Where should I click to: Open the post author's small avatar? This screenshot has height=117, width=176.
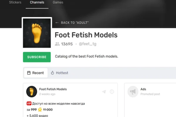[x=32, y=92]
